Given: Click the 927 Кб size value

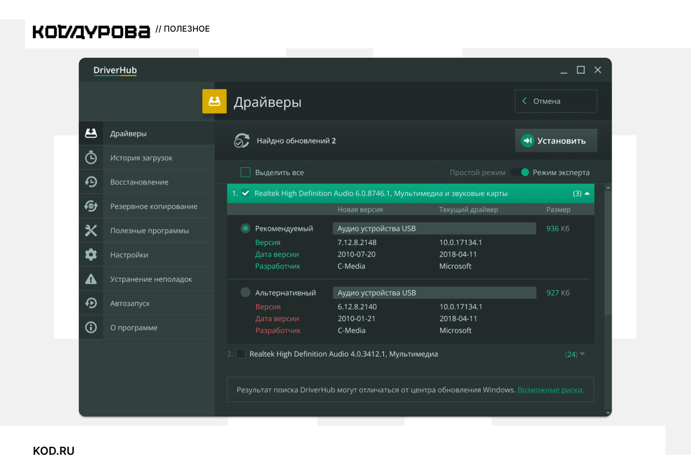Looking at the screenshot, I should [x=558, y=293].
